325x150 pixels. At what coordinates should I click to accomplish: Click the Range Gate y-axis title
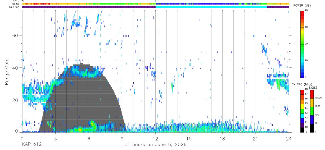7,72
